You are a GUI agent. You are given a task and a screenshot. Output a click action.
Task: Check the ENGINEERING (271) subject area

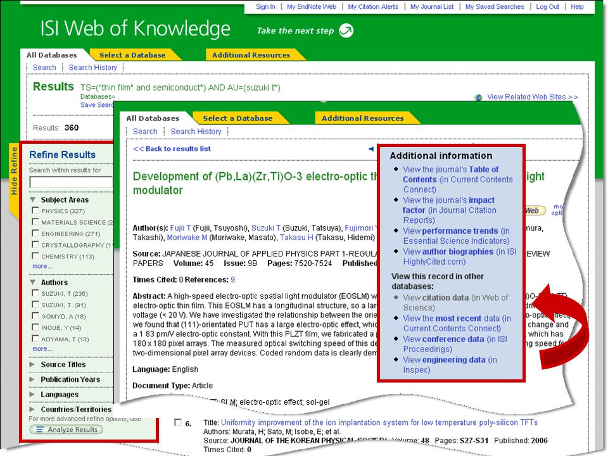coord(35,234)
